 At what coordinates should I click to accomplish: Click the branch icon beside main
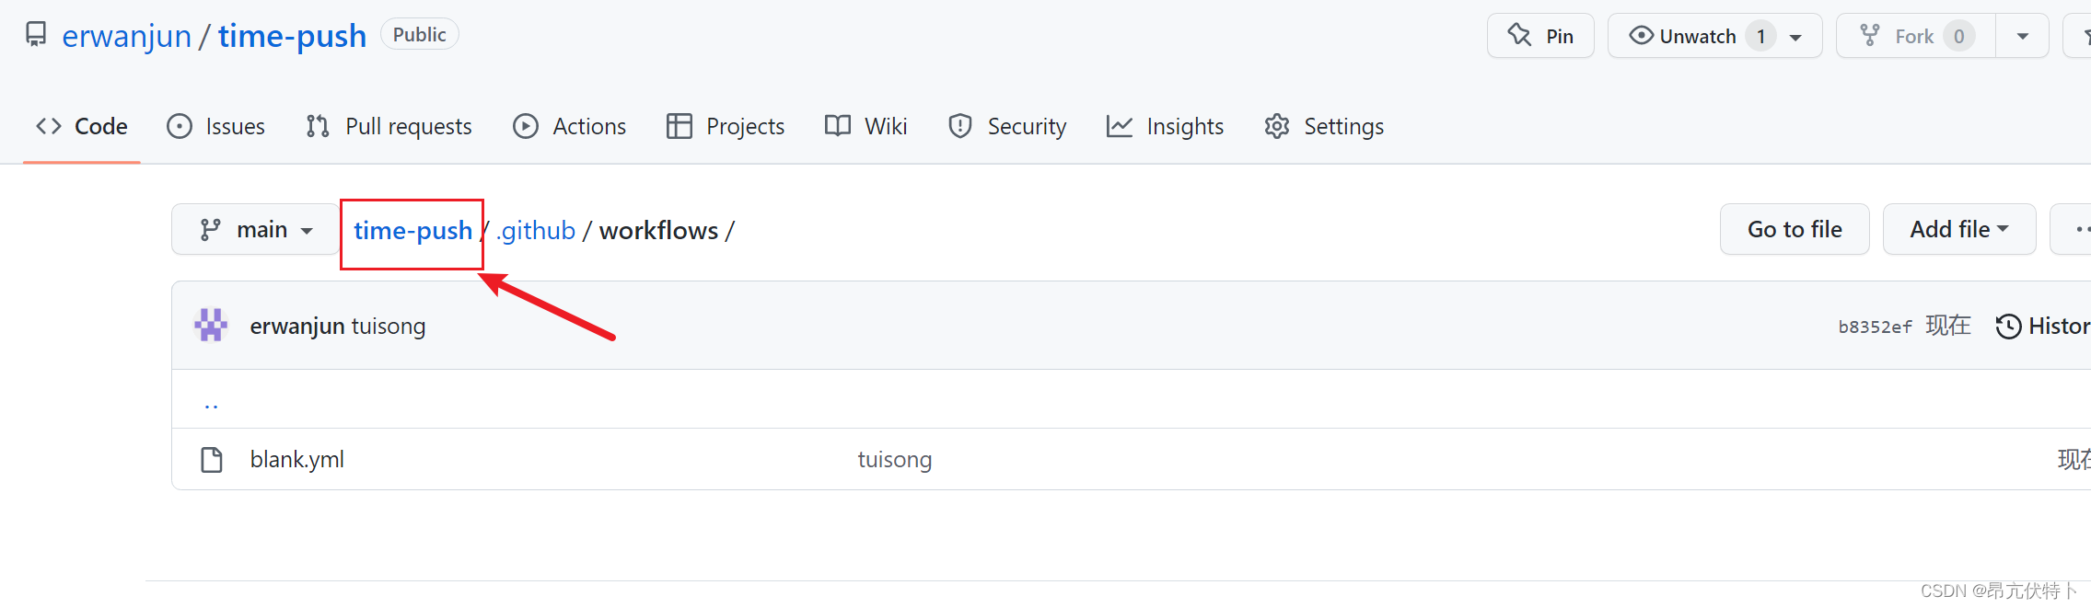[211, 229]
